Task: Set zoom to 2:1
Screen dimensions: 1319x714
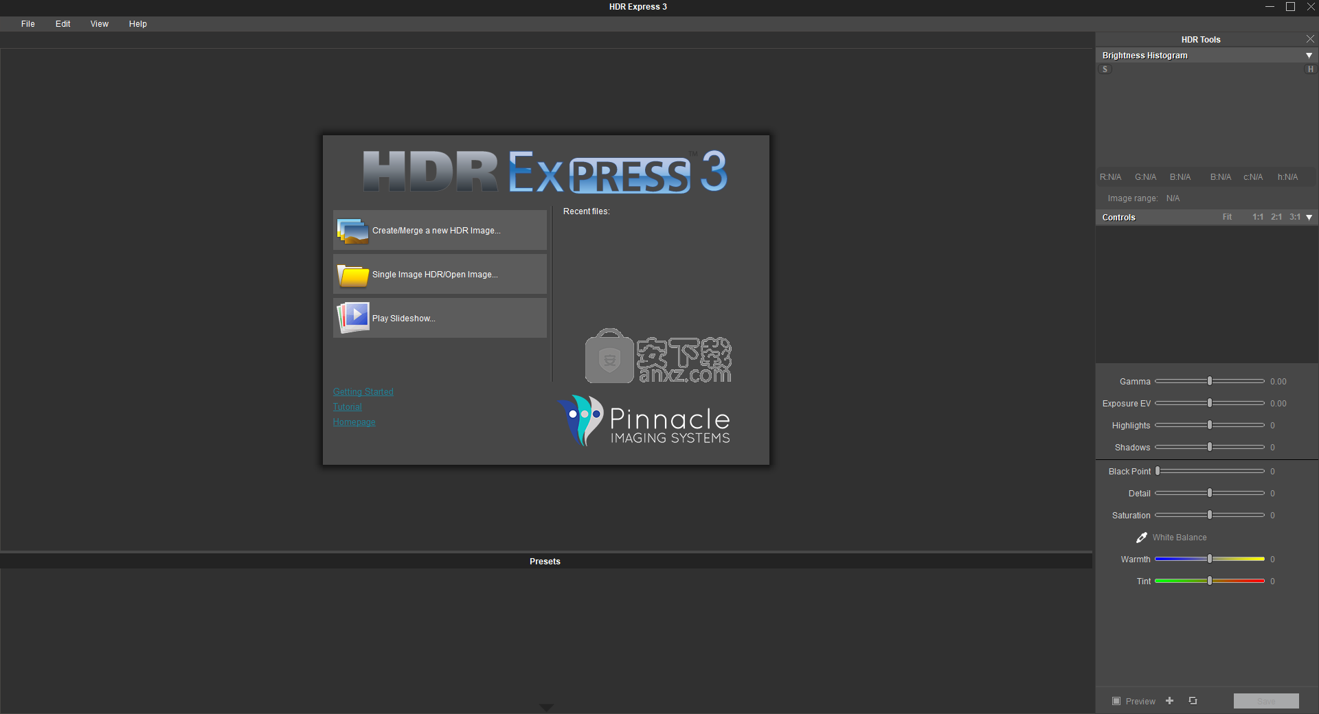Action: coord(1276,217)
